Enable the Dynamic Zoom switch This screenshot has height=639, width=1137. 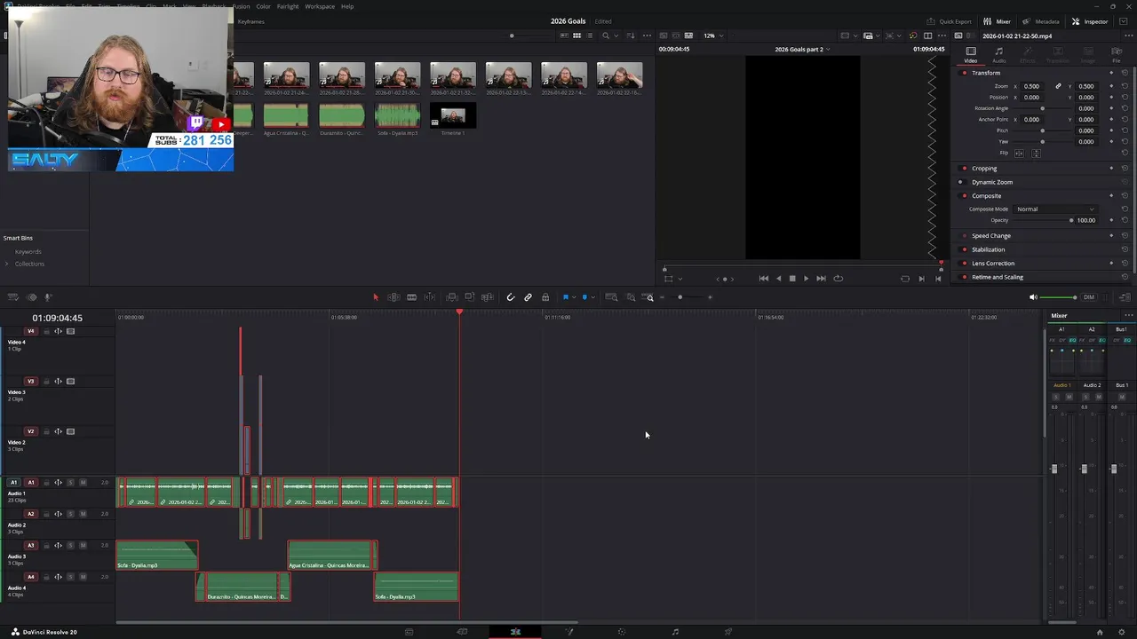pos(961,182)
